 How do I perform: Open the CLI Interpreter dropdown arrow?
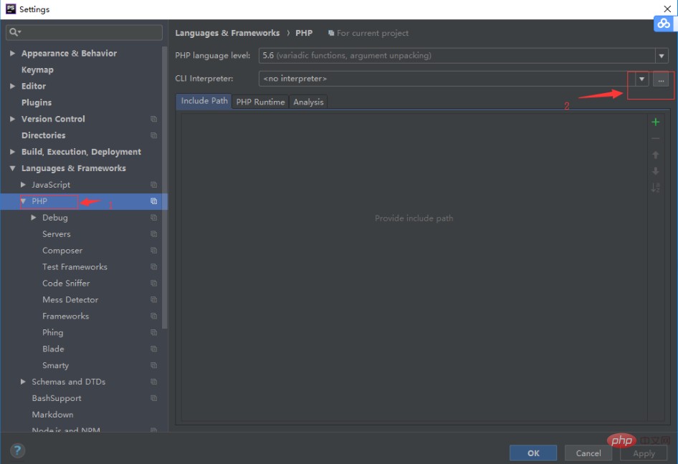coord(641,79)
